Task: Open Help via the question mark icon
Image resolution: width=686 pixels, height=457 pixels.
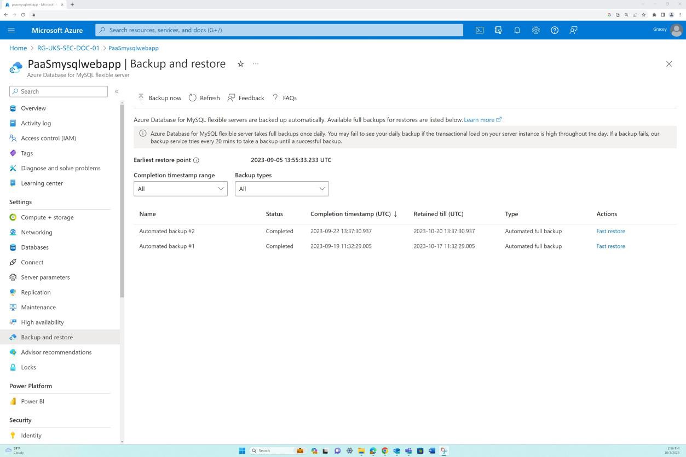Action: pos(554,30)
